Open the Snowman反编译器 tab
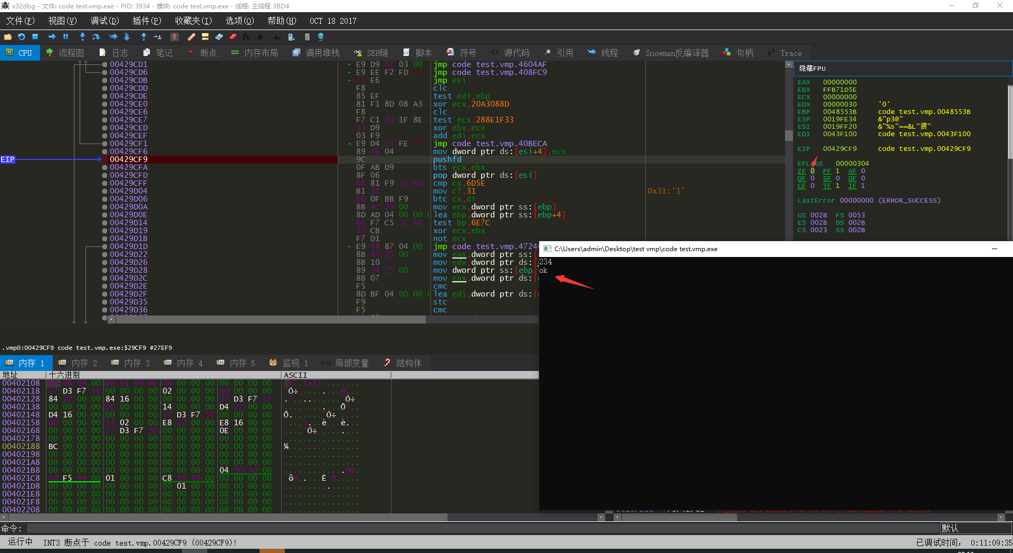The height and width of the screenshot is (553, 1013). (x=671, y=53)
